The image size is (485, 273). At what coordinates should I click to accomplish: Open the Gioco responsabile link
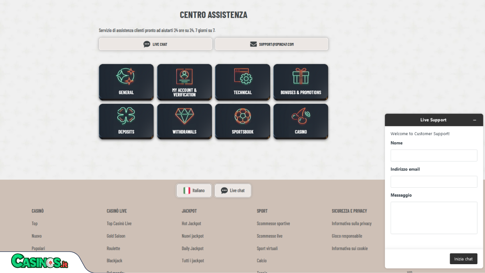click(347, 236)
